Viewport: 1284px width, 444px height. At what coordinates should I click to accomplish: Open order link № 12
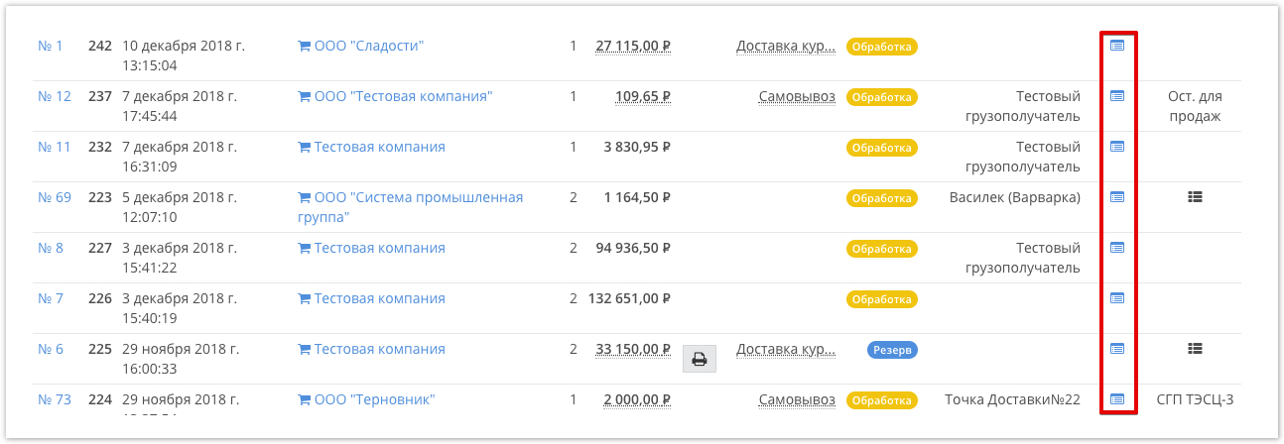[55, 96]
